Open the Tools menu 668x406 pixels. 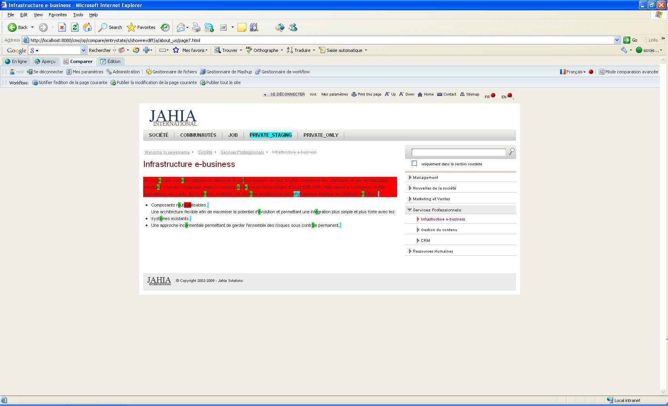78,15
